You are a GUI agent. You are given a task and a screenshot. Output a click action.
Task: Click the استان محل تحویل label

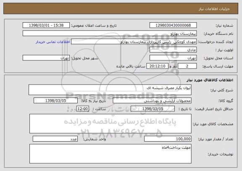tap(218, 58)
